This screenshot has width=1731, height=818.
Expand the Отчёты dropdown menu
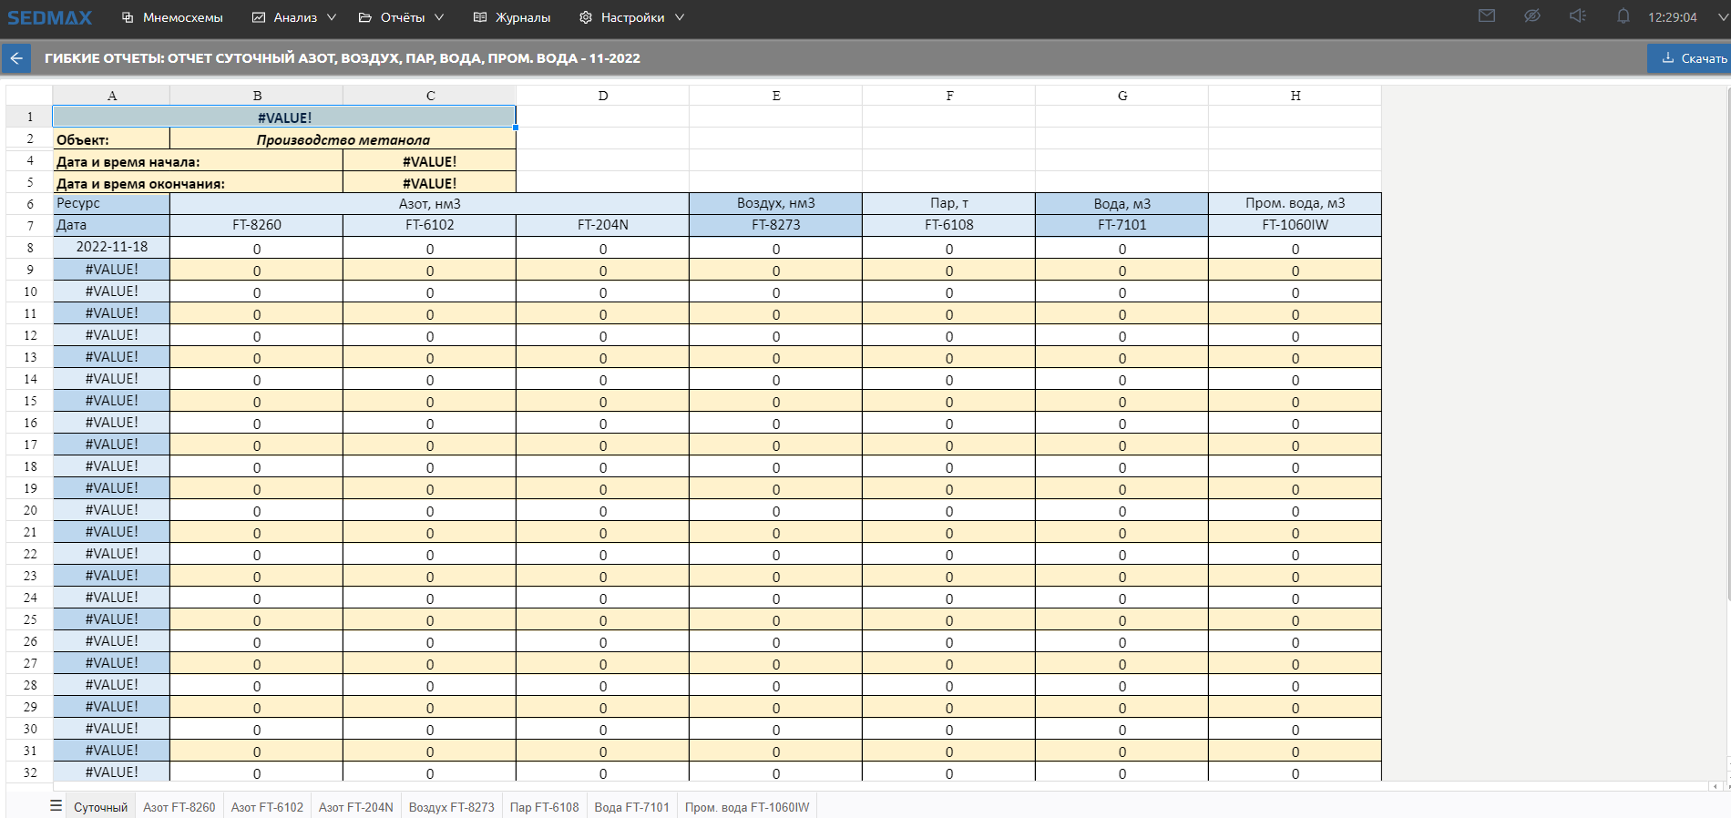coord(402,17)
